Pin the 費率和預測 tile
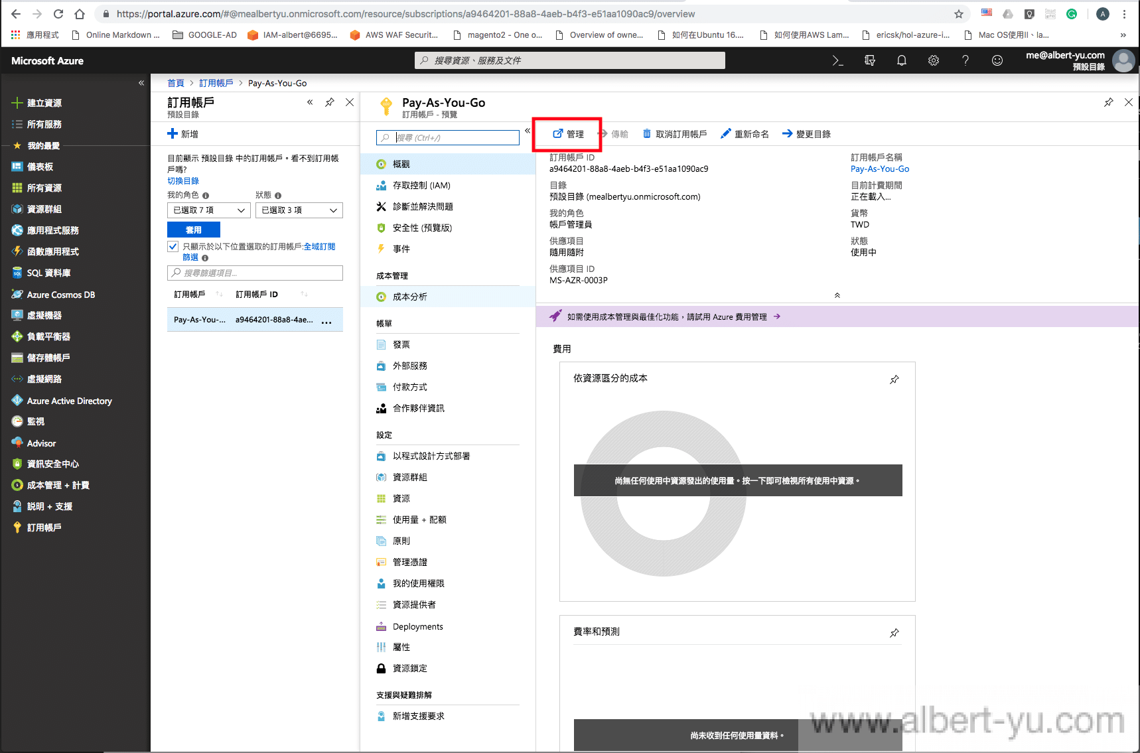Image resolution: width=1140 pixels, height=753 pixels. [894, 633]
